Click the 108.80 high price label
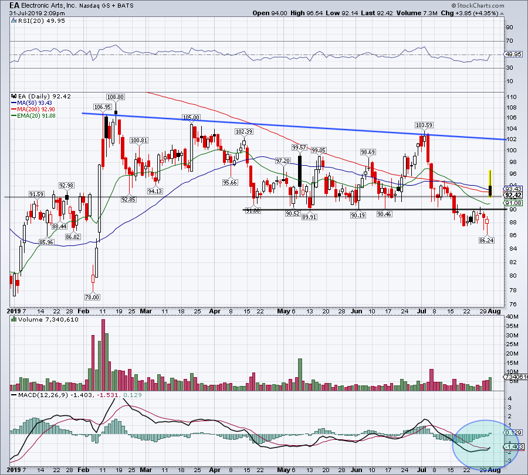The image size is (528, 475). [x=116, y=97]
